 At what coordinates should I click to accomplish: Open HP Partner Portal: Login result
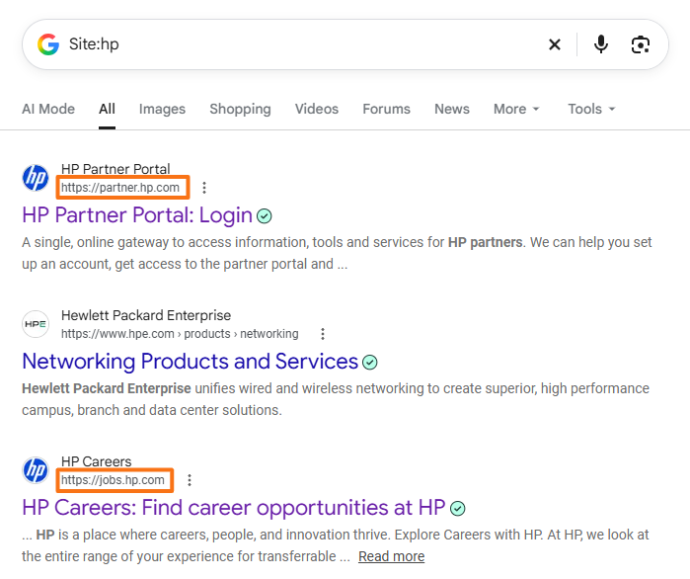[x=137, y=215]
